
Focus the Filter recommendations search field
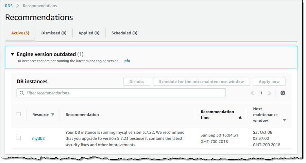pyautogui.click(x=122, y=93)
